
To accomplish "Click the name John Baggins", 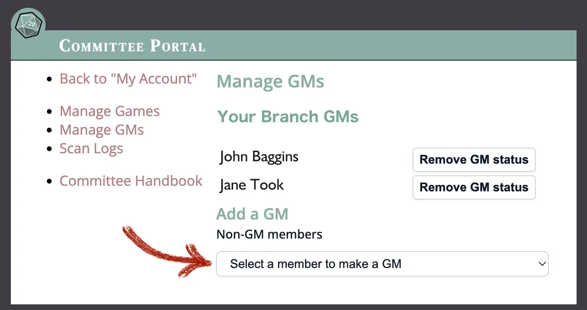I will pyautogui.click(x=259, y=156).
